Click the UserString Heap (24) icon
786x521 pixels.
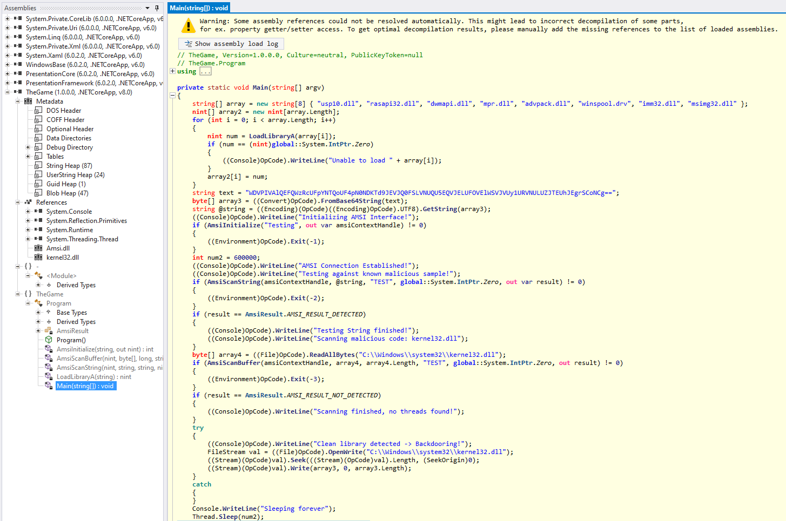coord(38,174)
